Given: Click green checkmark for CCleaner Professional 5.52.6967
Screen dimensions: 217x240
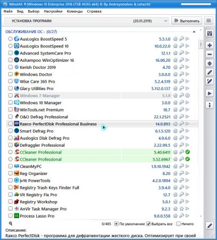Looking at the screenshot, I should tap(188, 159).
